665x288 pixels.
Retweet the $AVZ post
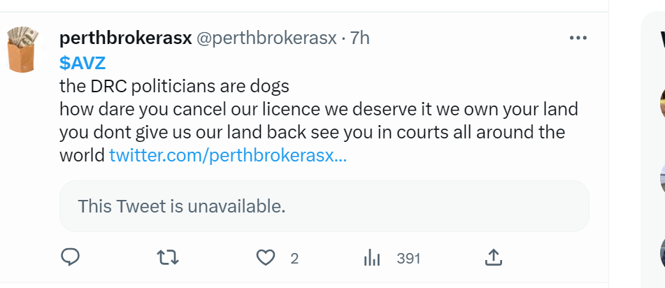click(x=168, y=258)
